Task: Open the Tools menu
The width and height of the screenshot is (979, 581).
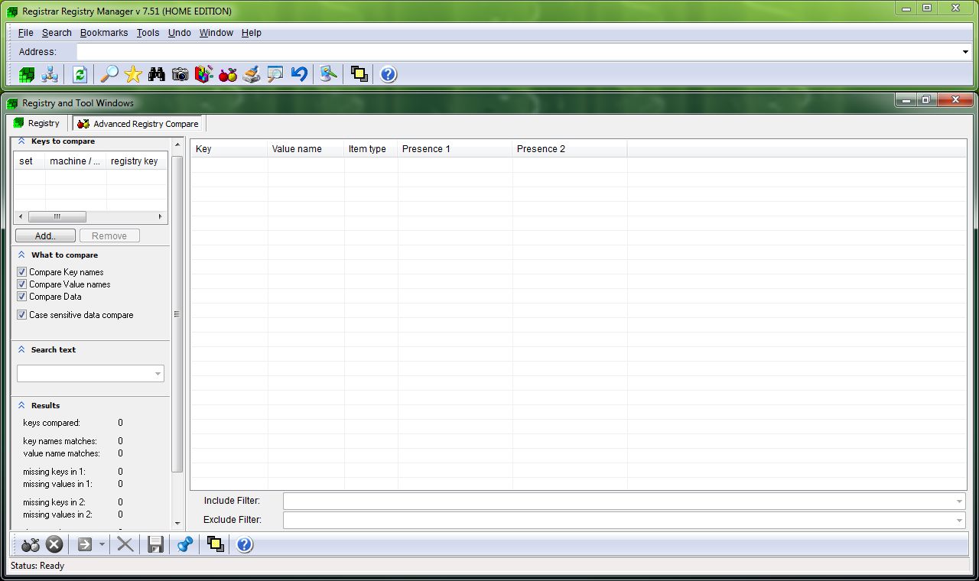Action: (148, 33)
